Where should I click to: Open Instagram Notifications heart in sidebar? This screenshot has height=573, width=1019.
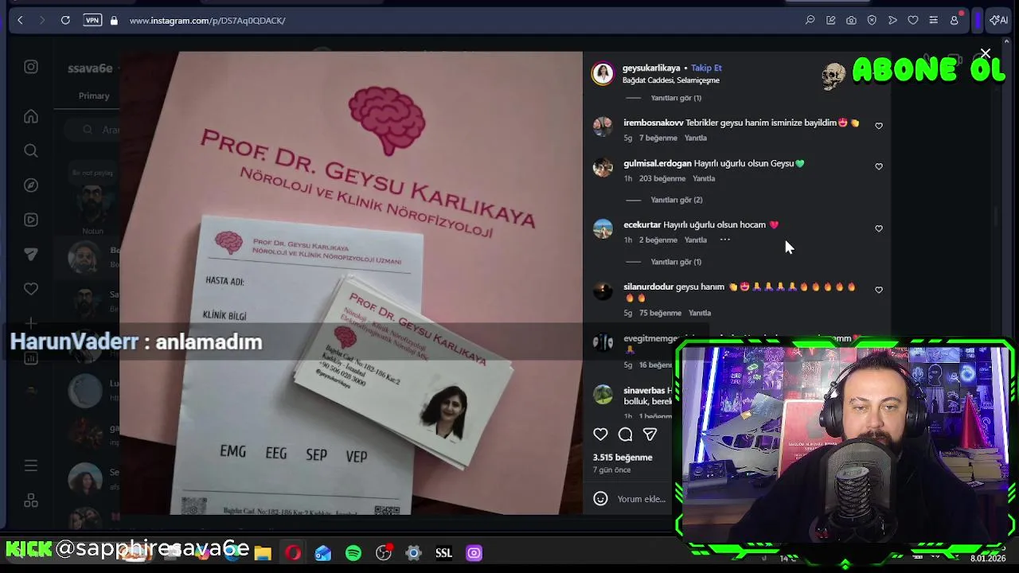tap(31, 289)
